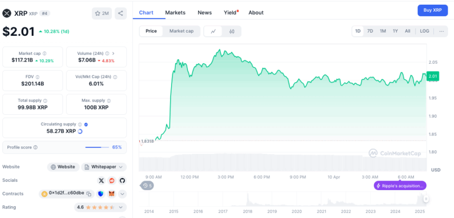Click Total supply info icon
The height and width of the screenshot is (218, 454).
[45, 101]
